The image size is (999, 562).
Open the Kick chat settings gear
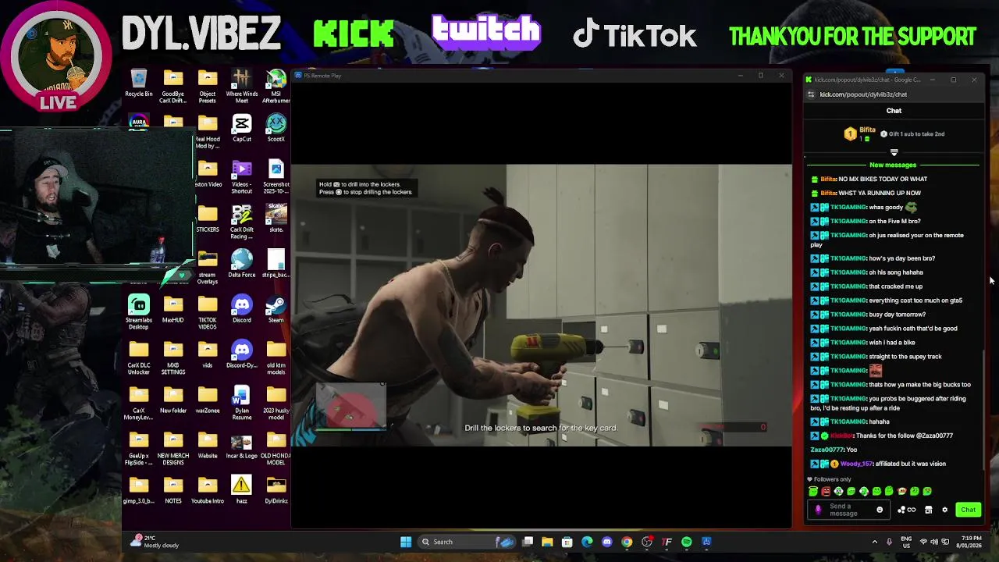944,510
